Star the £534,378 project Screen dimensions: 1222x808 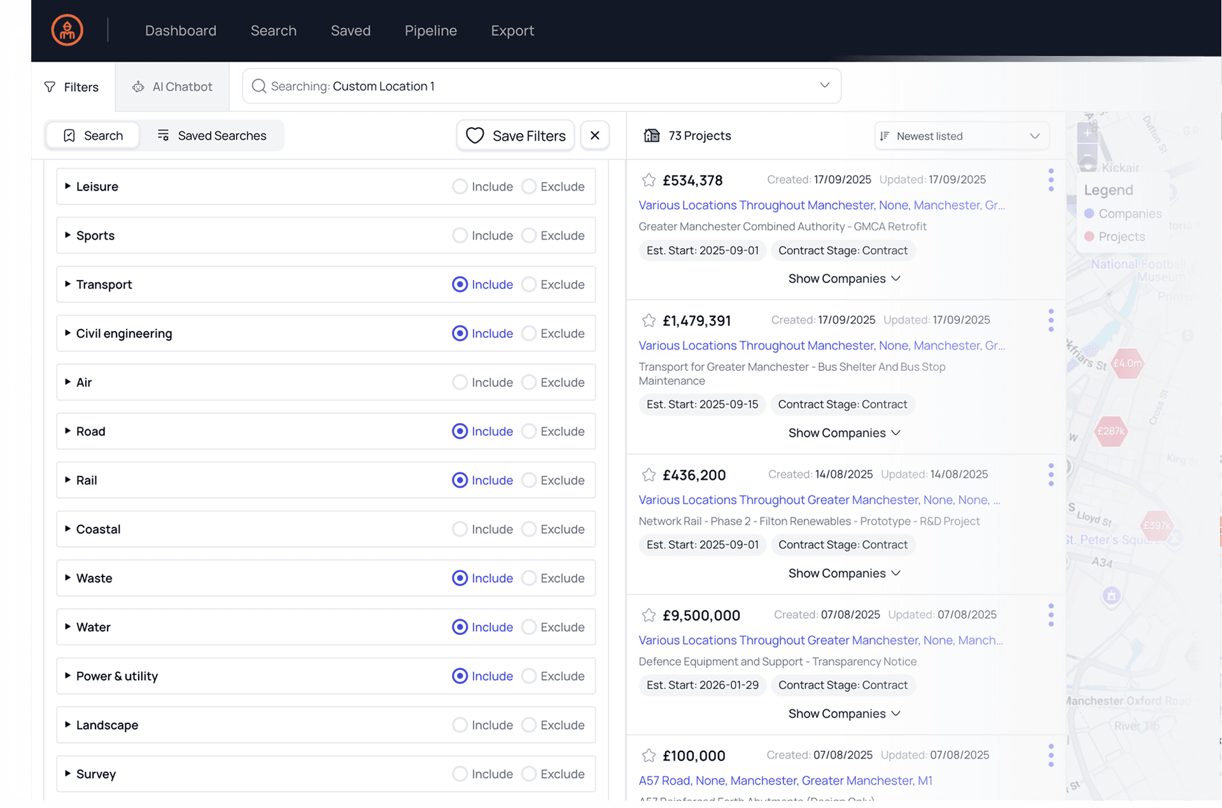pyautogui.click(x=649, y=180)
